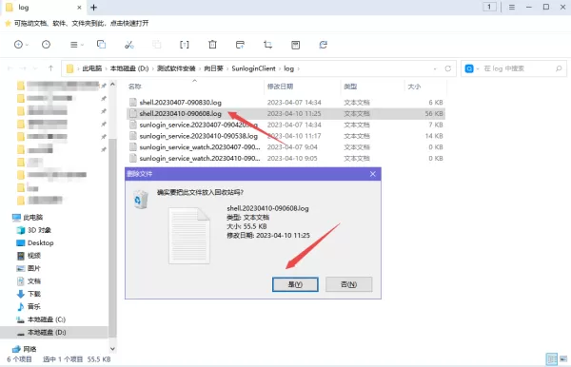Viewport: 571px width, 367px height.
Task: Click the new folder window icon
Action: (240, 45)
